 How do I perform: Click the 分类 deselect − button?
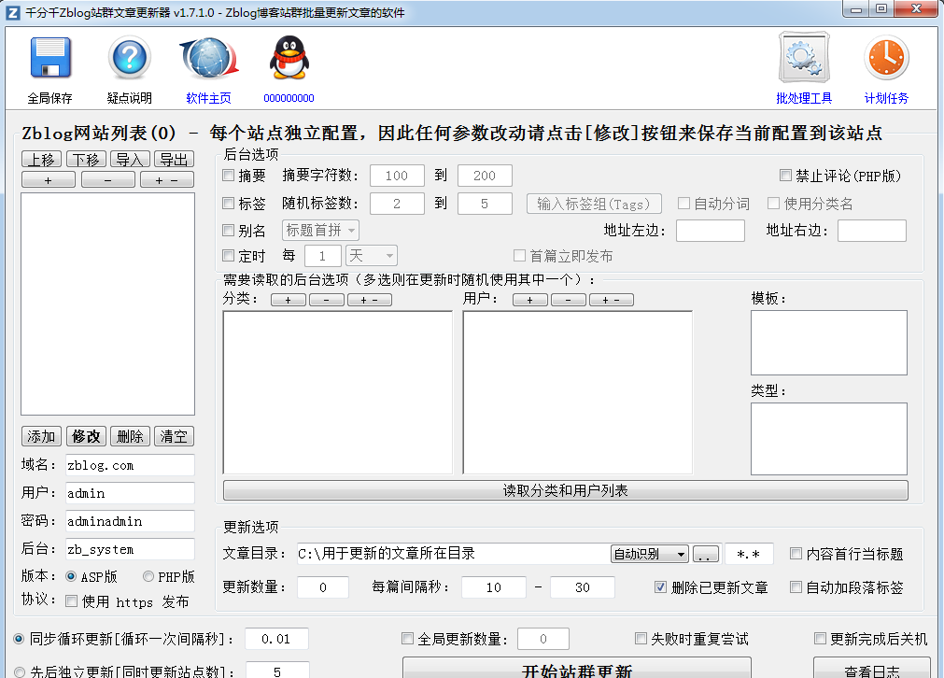(327, 300)
